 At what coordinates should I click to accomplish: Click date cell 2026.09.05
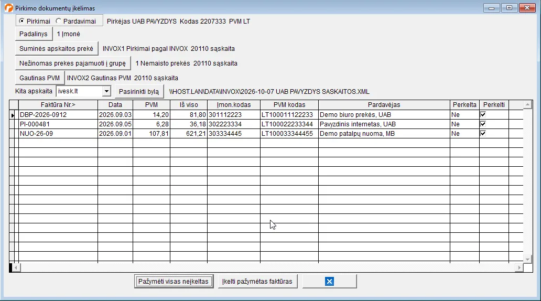[115, 124]
